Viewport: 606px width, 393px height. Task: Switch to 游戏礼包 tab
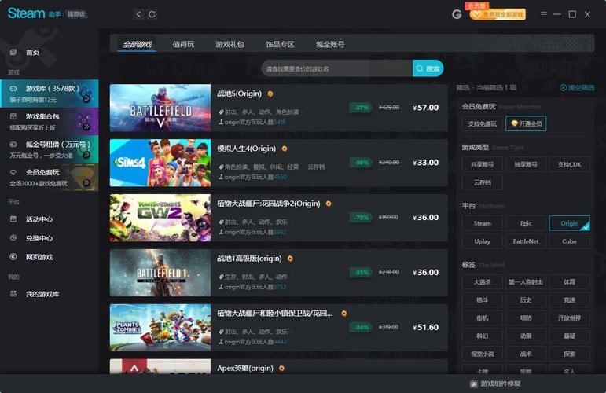[230, 44]
